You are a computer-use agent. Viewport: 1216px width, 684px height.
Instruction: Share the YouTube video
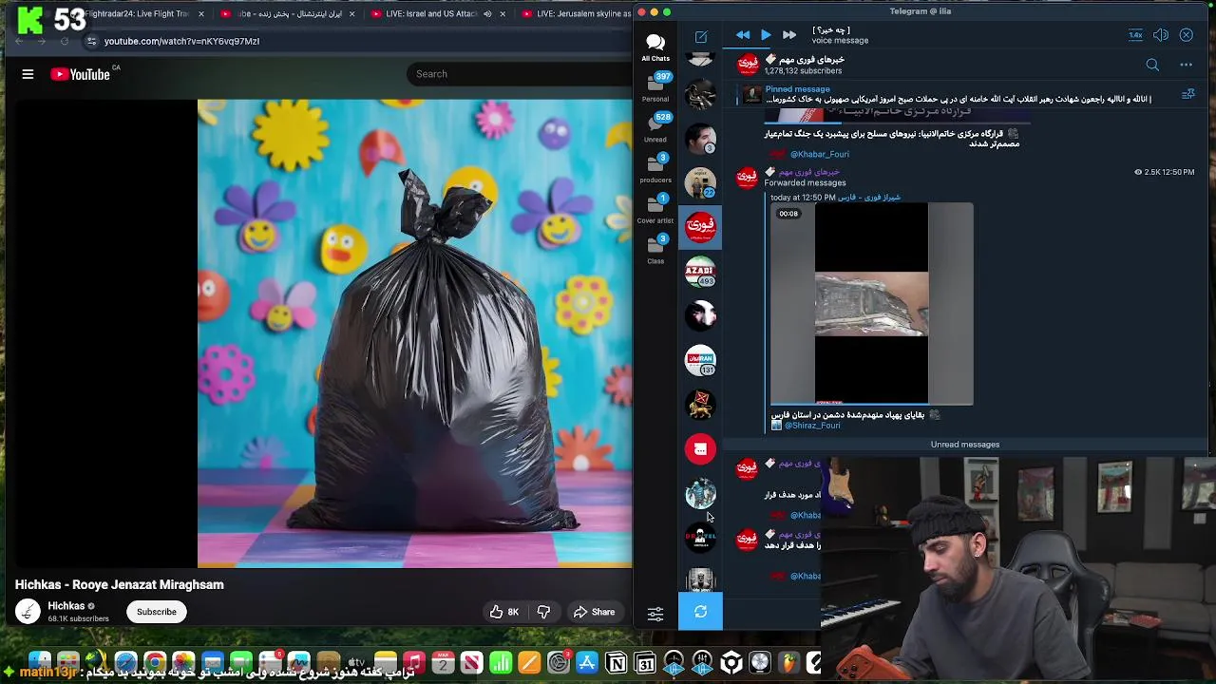594,612
